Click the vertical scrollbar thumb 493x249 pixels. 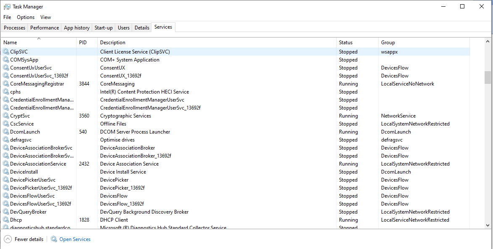[488, 78]
